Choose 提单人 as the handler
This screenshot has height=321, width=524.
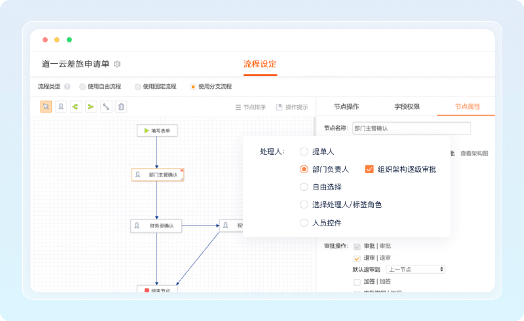point(304,151)
